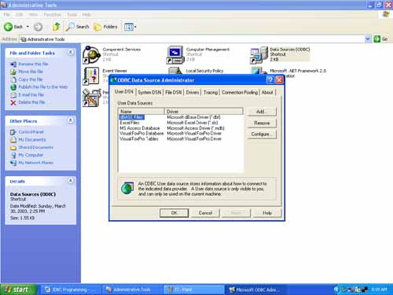Switch to the Drivers tab

(x=193, y=92)
